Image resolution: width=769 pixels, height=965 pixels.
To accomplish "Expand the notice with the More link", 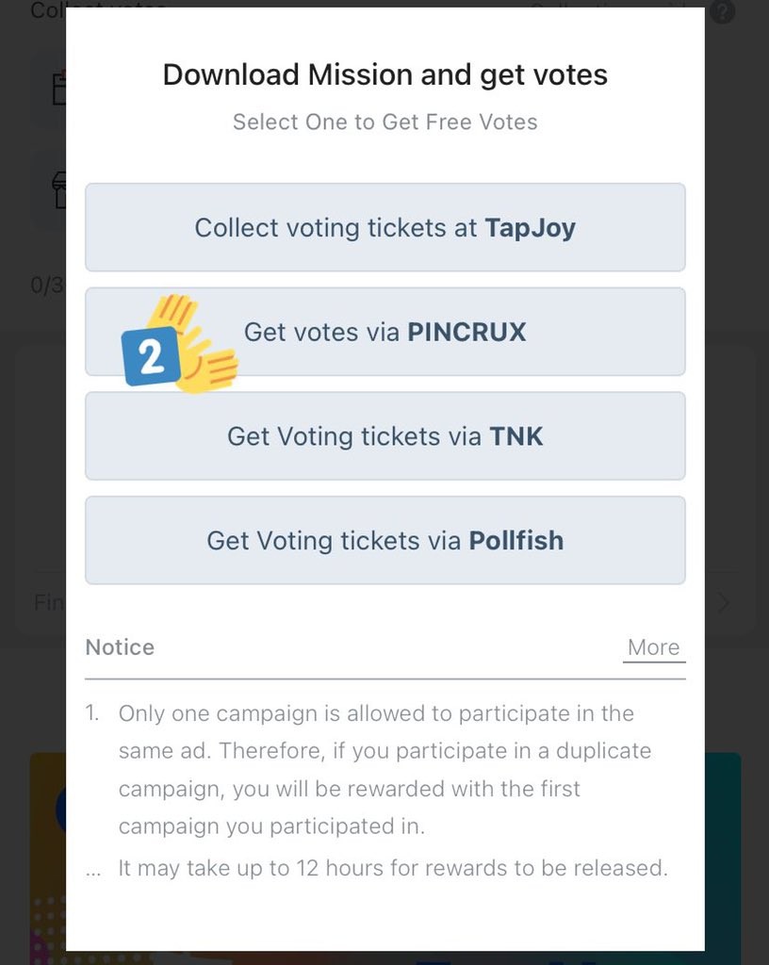I will 653,647.
